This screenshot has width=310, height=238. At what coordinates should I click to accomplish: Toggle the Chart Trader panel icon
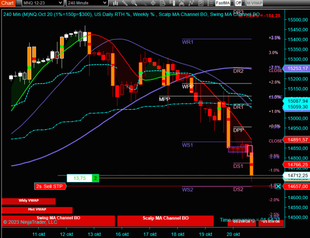172,3
